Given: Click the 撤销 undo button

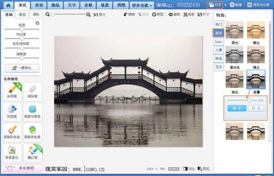Looking at the screenshot, I should pyautogui.click(x=129, y=15).
